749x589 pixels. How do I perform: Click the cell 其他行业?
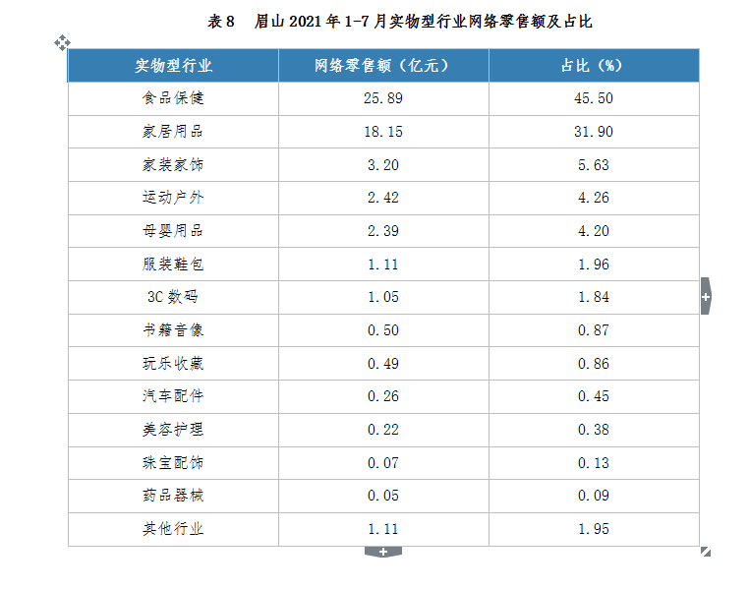[x=173, y=529]
